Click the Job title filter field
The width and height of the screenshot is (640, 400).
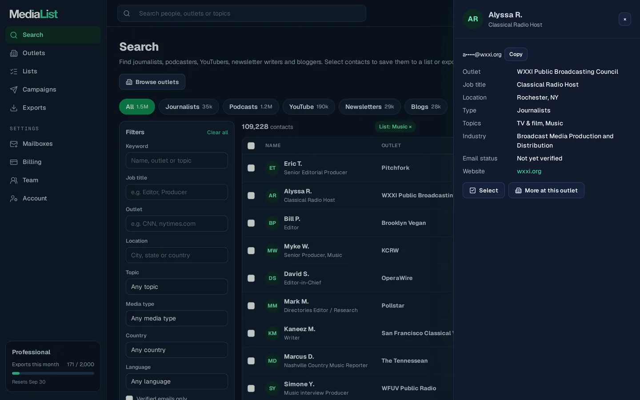click(x=177, y=192)
